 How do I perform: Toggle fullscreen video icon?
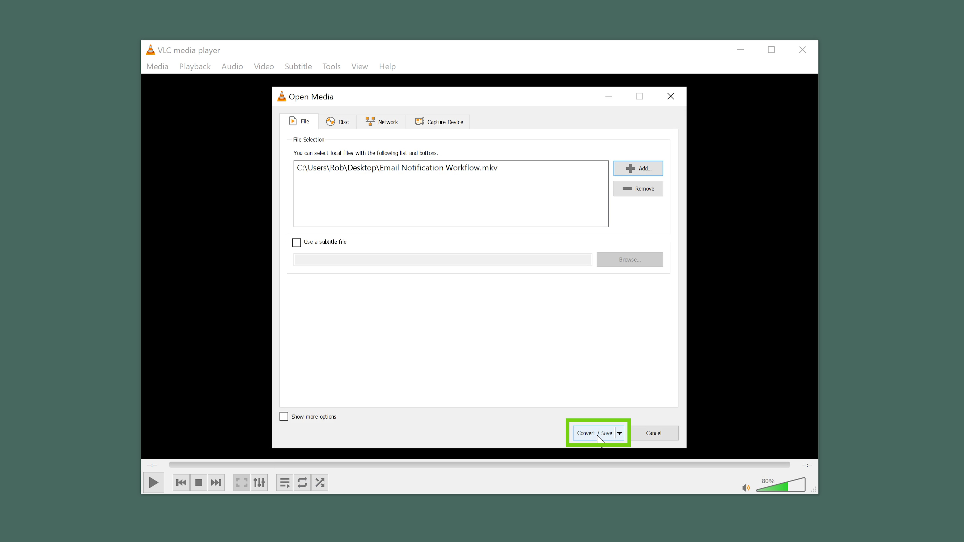(x=242, y=483)
